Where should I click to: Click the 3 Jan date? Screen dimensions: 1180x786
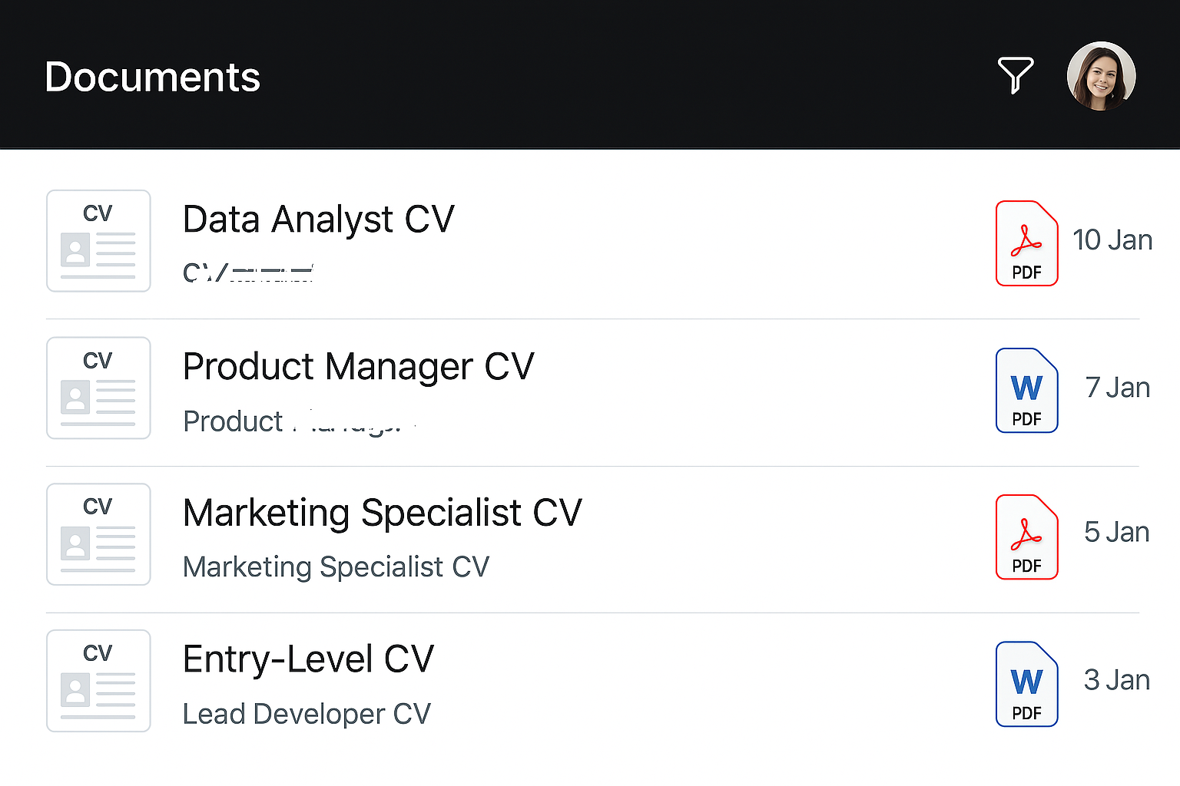coord(1116,680)
